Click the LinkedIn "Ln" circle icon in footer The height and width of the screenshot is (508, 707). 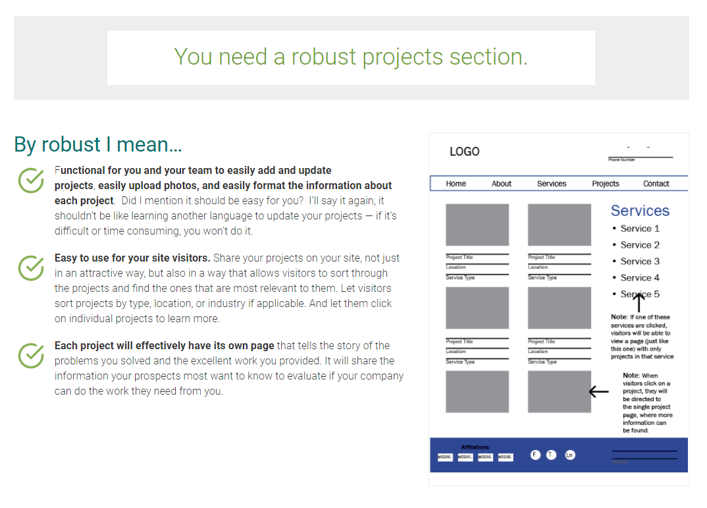pyautogui.click(x=569, y=455)
